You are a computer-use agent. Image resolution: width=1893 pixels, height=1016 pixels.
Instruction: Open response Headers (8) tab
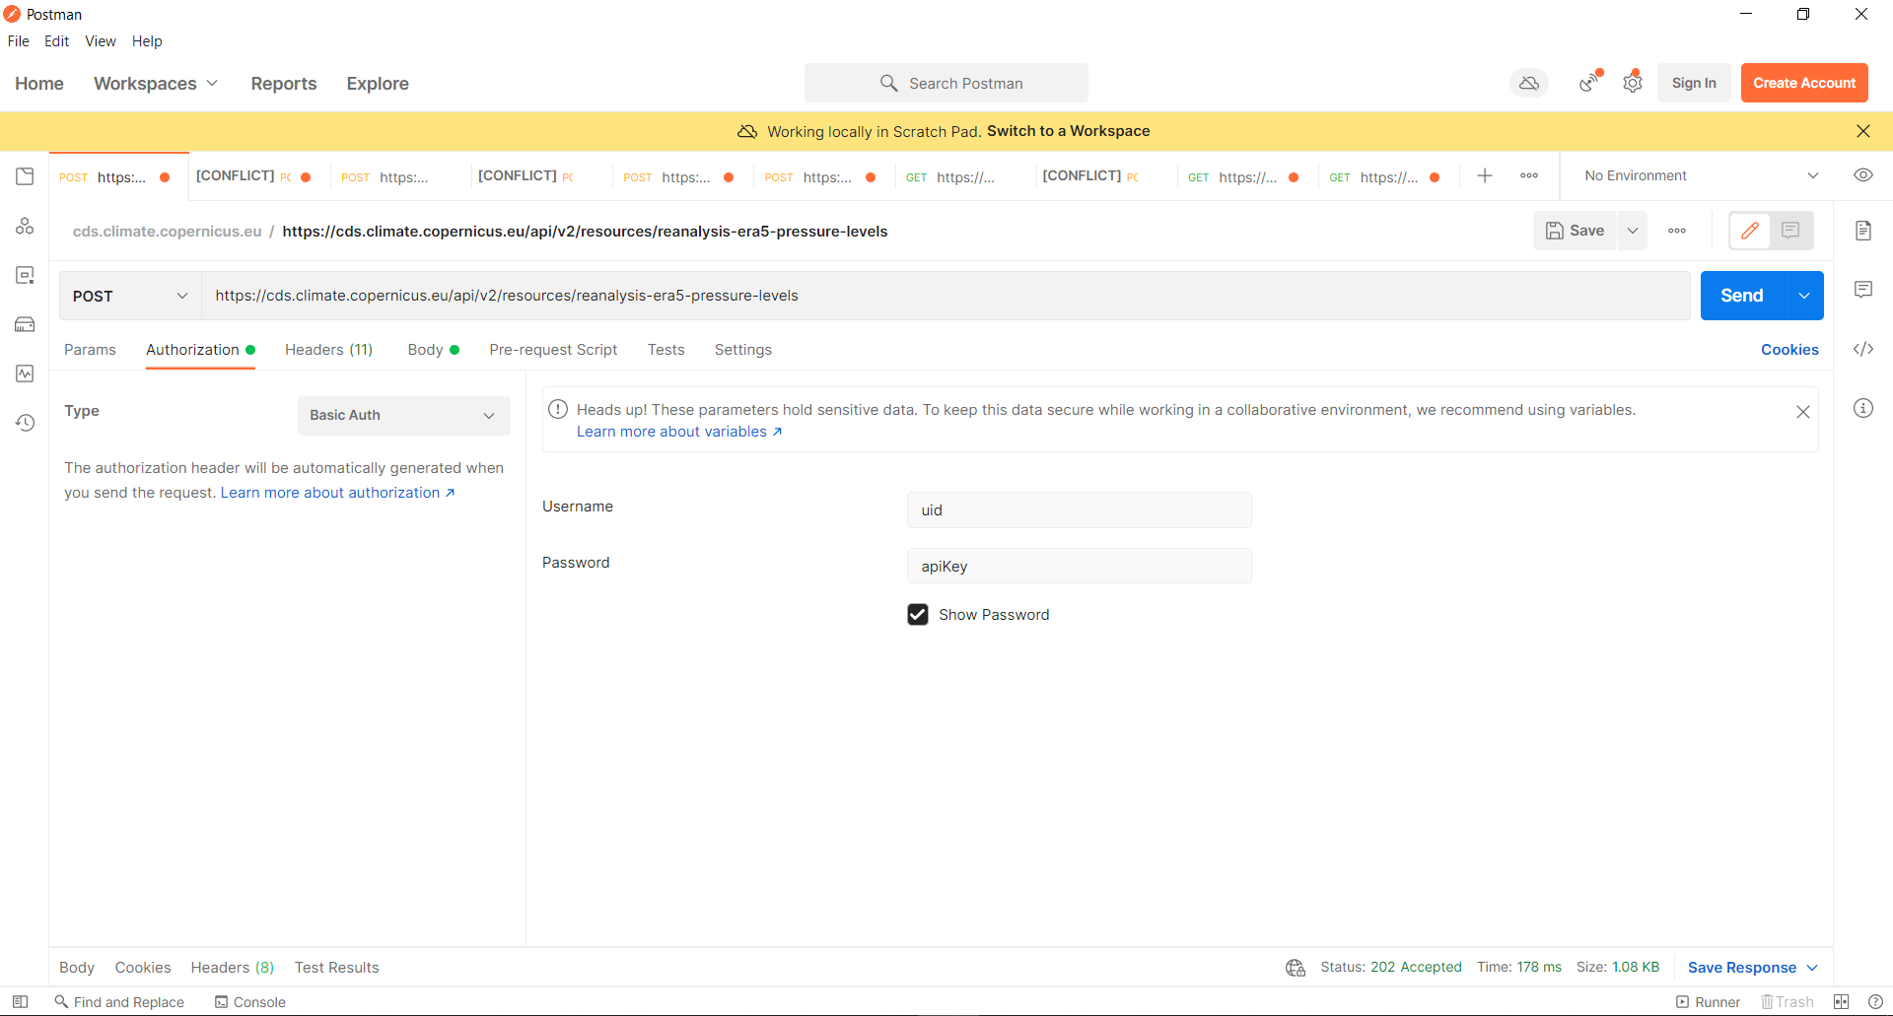point(233,968)
